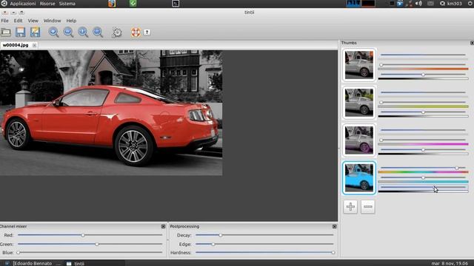
Task: Open the Edit menu
Action: tap(18, 21)
